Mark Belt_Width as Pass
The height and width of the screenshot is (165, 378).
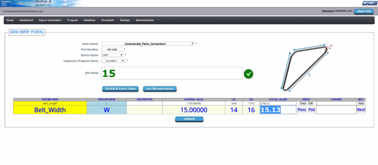point(302,110)
